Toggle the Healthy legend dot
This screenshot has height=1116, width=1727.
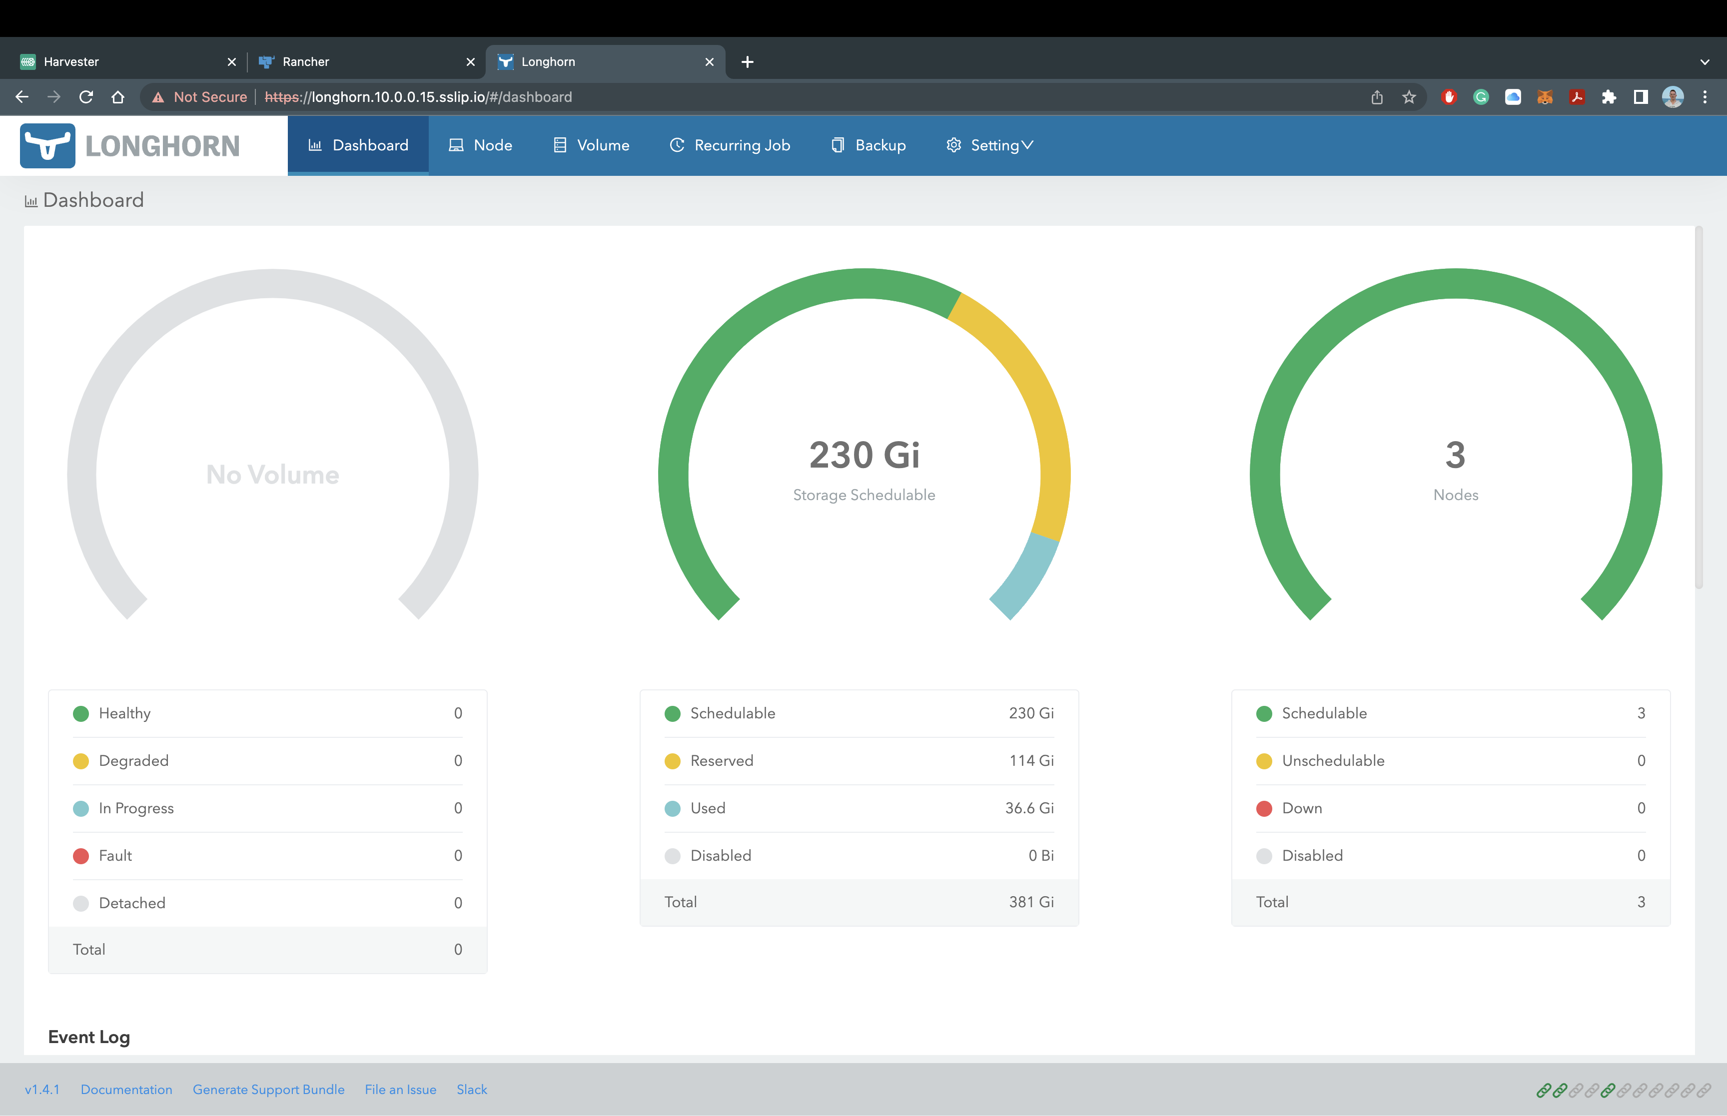(80, 713)
